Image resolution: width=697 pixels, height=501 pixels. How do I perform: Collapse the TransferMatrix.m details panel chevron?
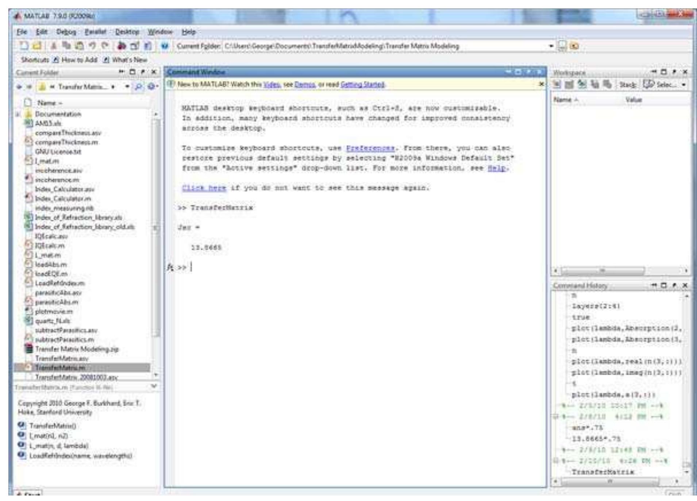154,386
